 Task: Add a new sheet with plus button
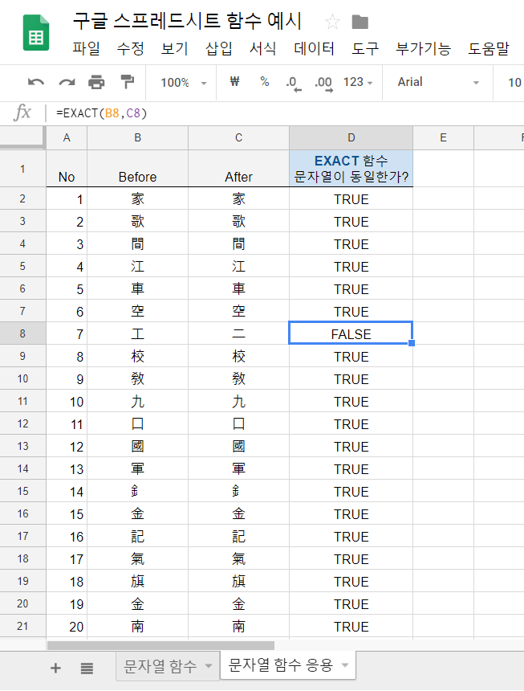(x=55, y=667)
